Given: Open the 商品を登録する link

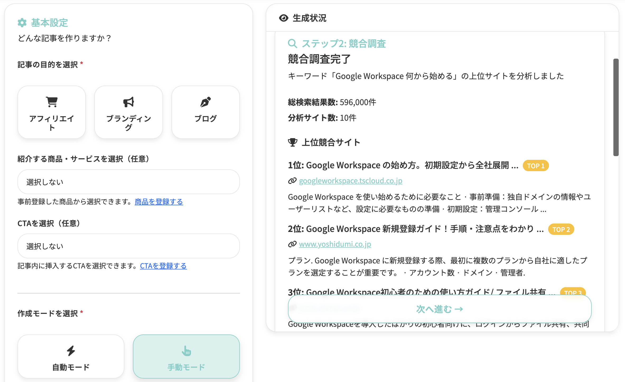Looking at the screenshot, I should pyautogui.click(x=158, y=202).
